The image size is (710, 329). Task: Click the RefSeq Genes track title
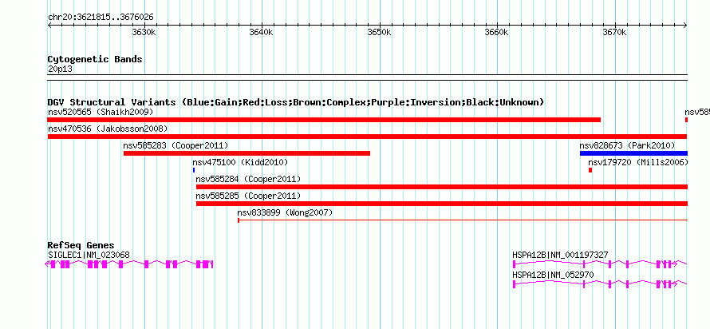[x=81, y=246]
